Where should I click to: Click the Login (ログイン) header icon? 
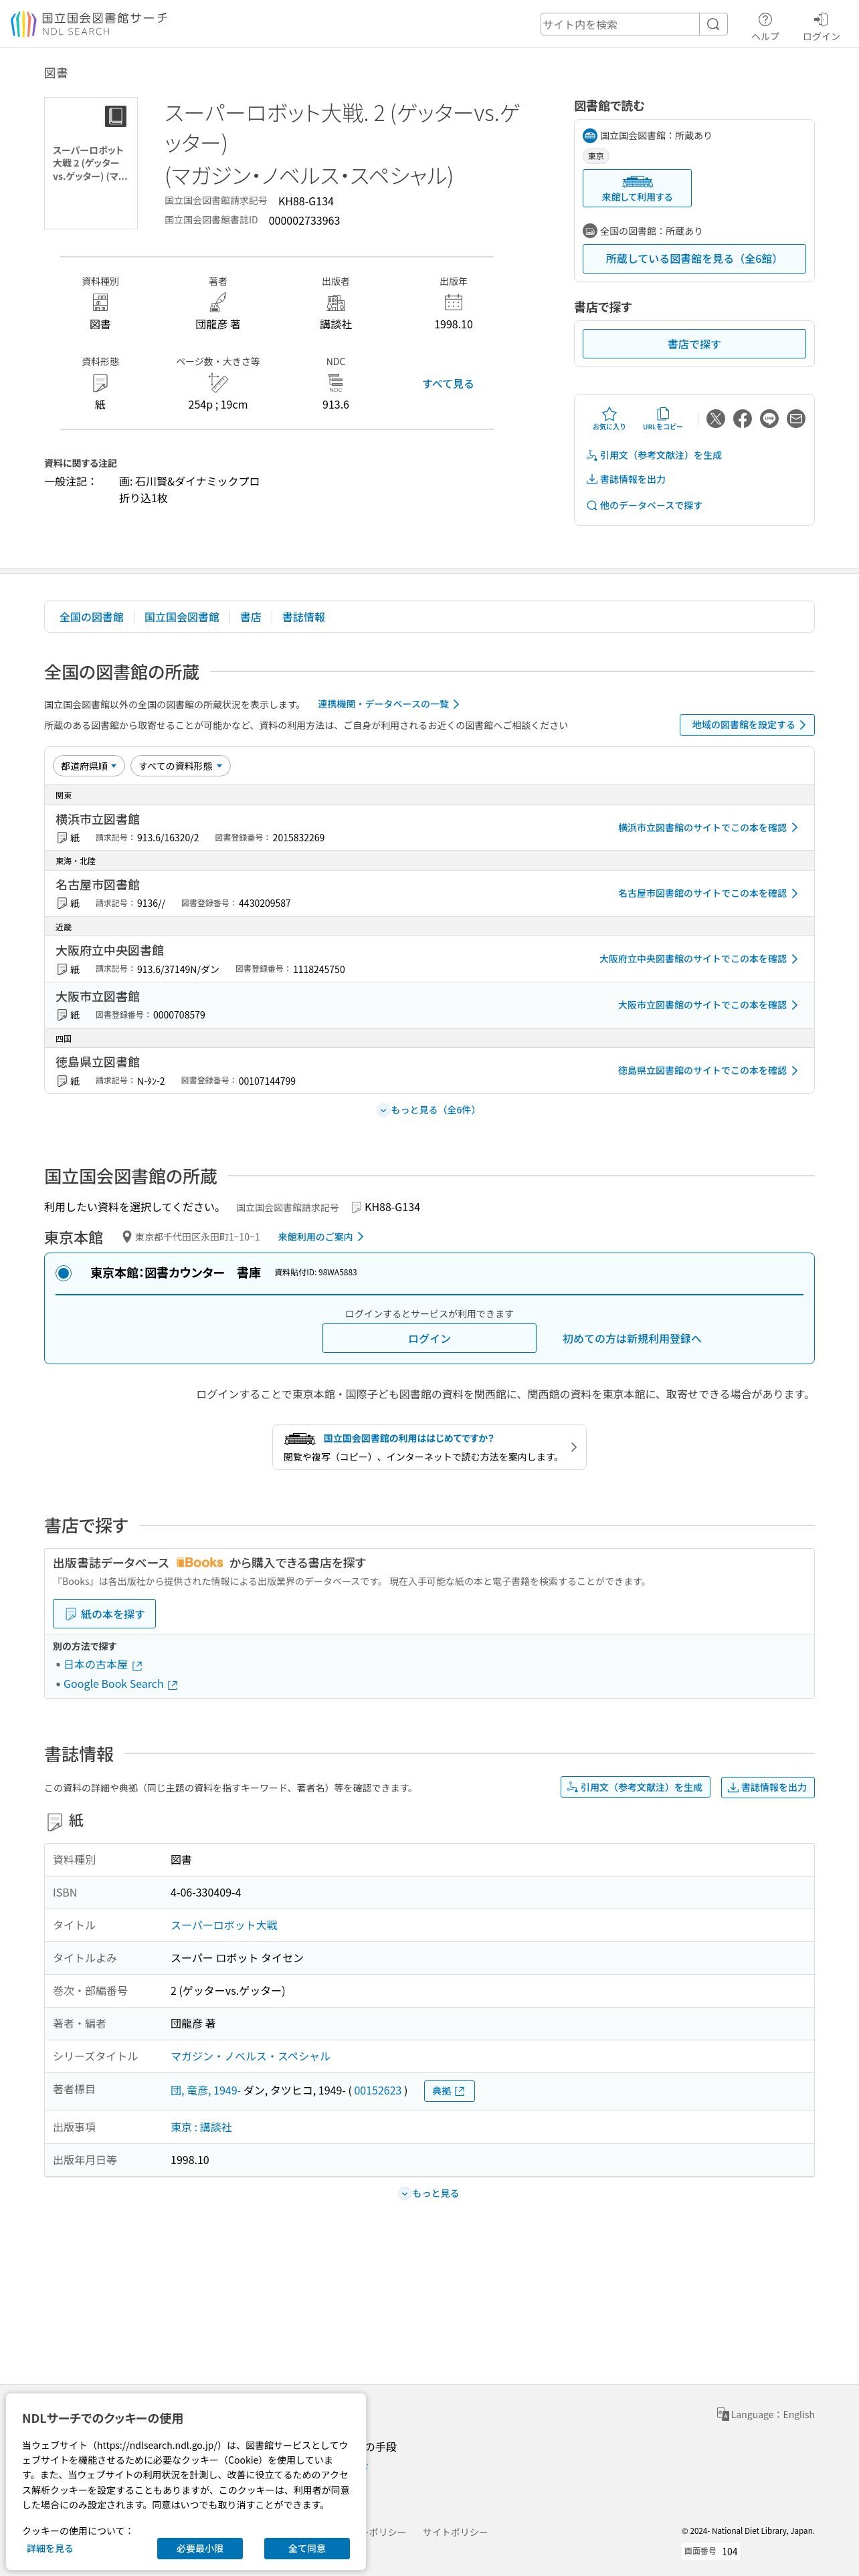(x=821, y=26)
